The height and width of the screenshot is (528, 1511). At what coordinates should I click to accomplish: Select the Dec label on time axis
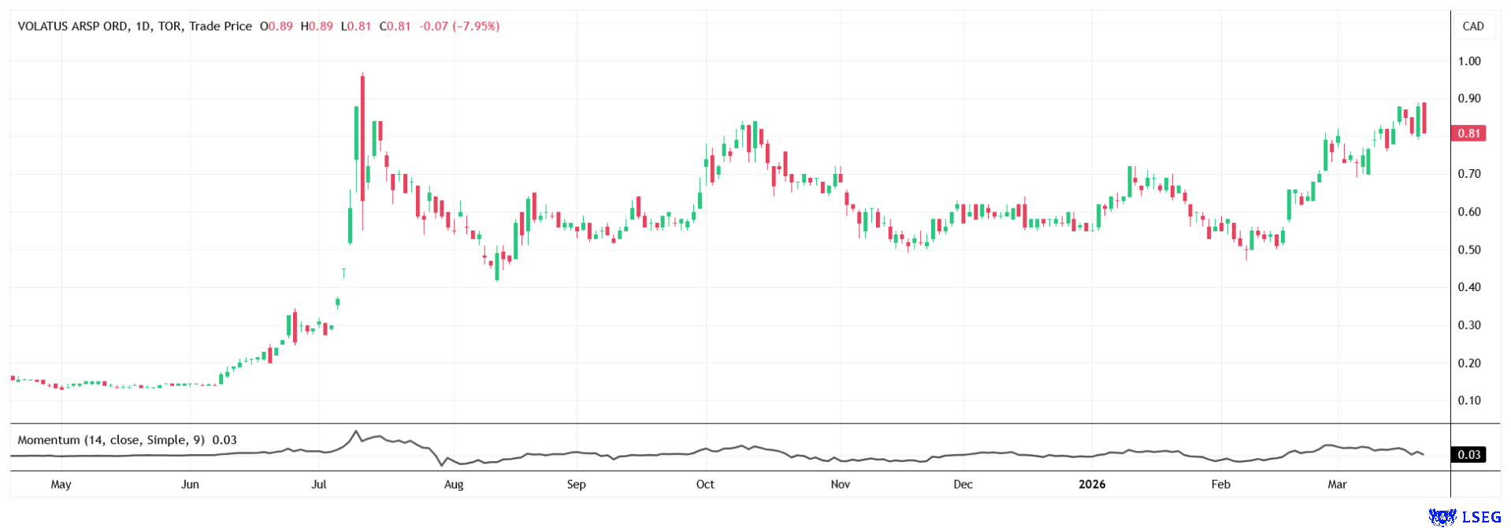[x=963, y=484]
